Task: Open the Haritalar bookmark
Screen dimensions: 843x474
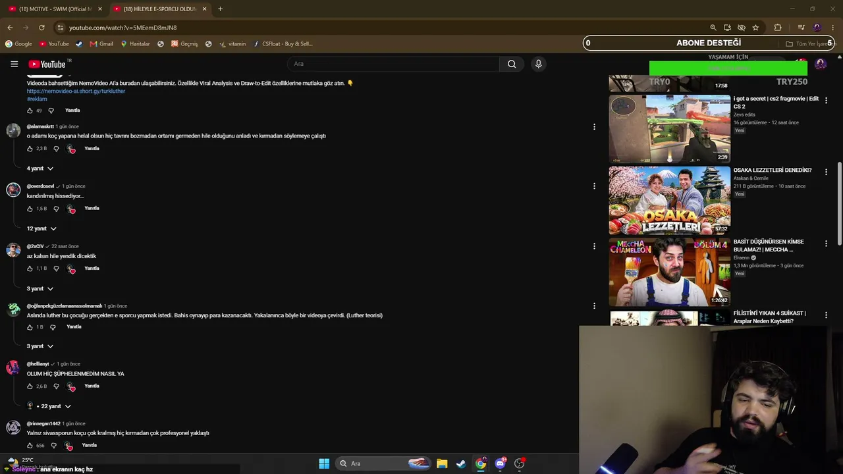Action: (x=135, y=44)
